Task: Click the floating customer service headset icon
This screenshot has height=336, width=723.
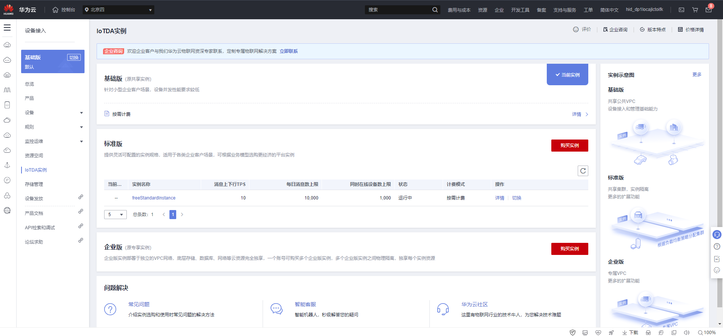Action: (717, 235)
